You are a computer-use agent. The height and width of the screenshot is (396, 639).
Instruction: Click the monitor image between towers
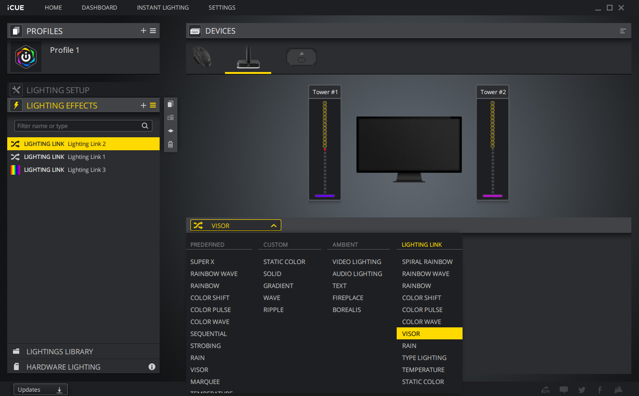coord(409,149)
